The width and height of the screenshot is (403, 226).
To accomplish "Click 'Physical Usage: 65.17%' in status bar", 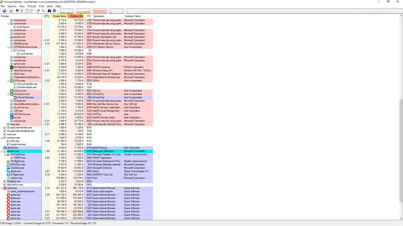I will pyautogui.click(x=83, y=223).
